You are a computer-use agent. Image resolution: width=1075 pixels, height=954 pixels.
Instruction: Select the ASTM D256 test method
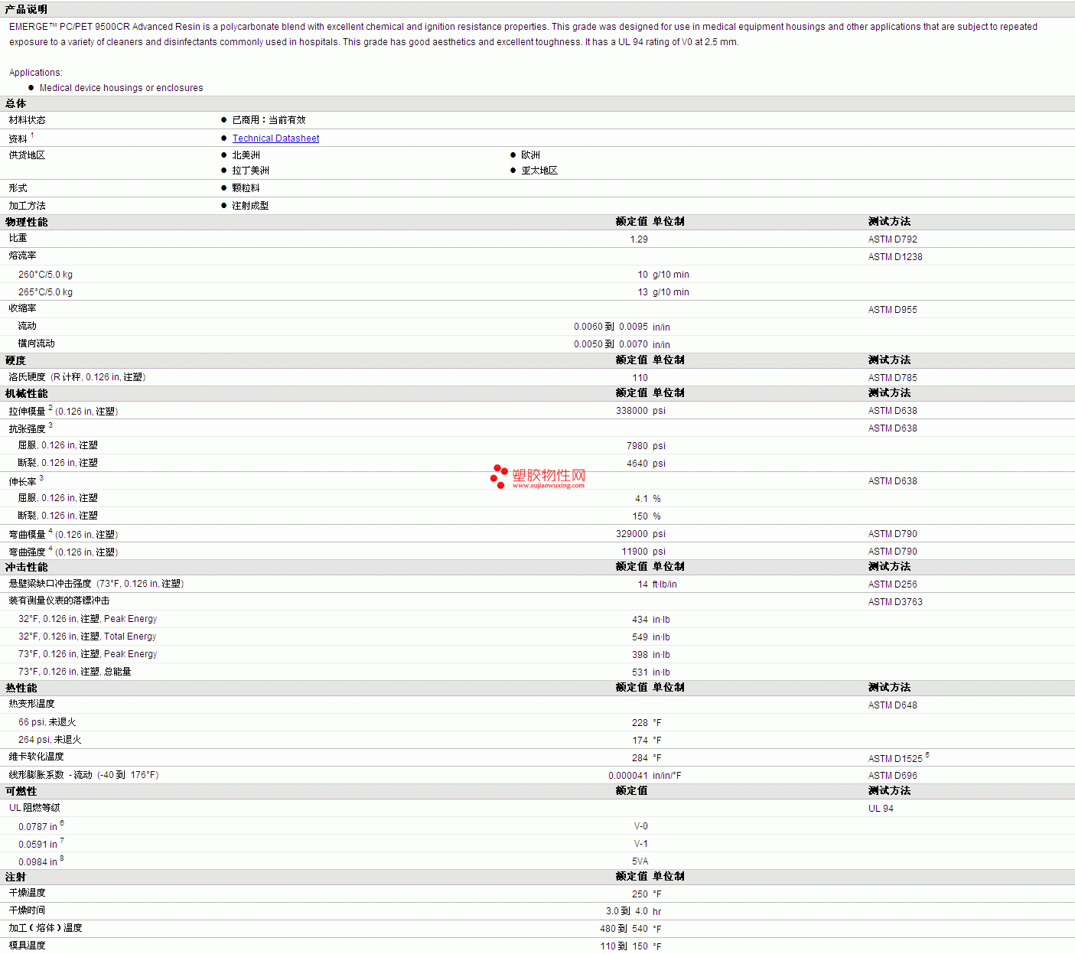(x=892, y=584)
